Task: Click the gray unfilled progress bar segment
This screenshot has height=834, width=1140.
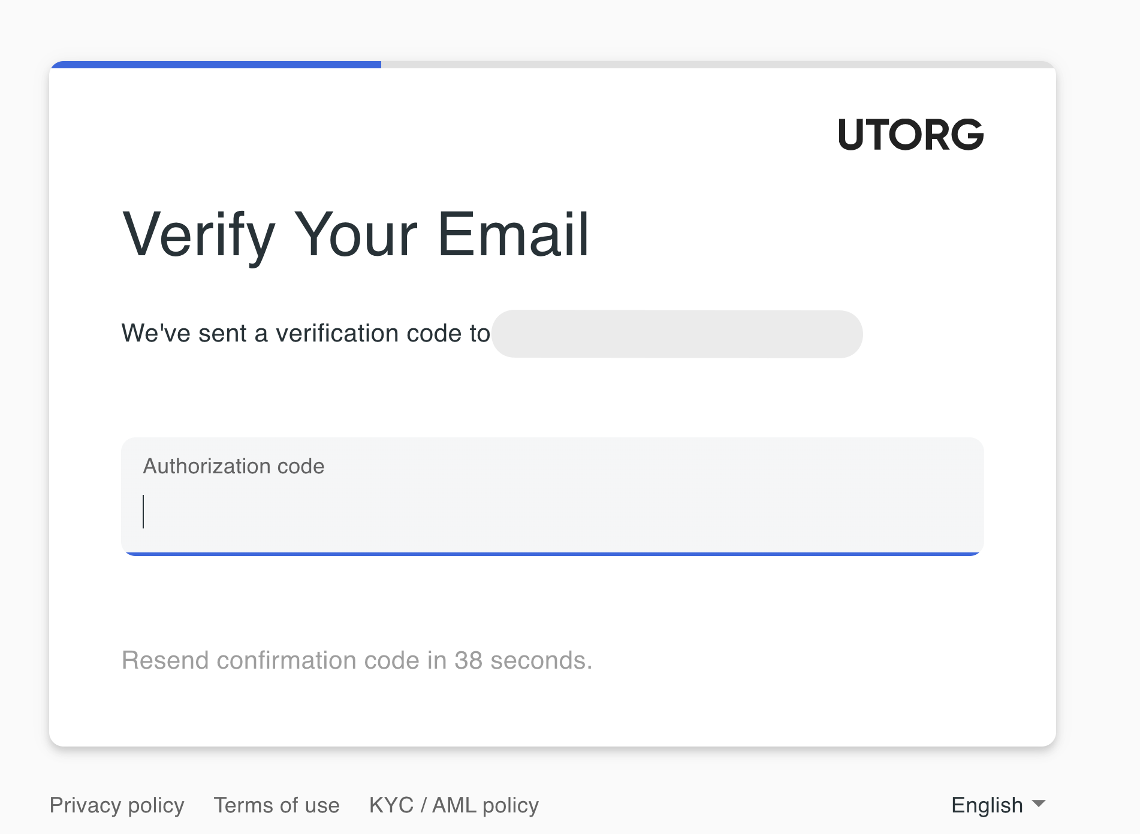Action: coord(718,65)
